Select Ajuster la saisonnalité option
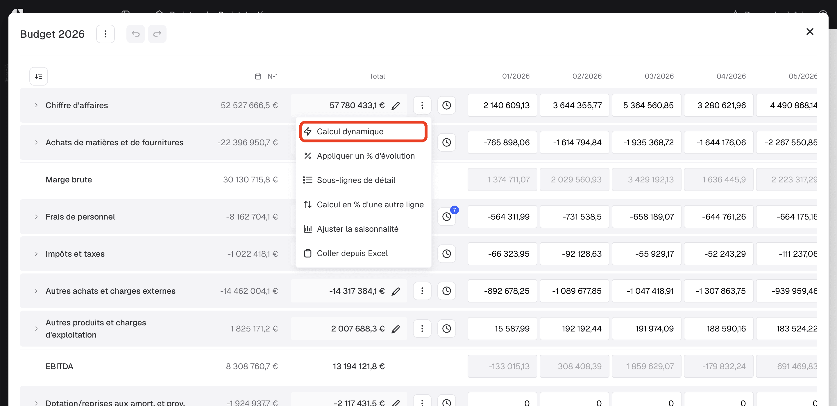Viewport: 837px width, 406px height. tap(363, 229)
